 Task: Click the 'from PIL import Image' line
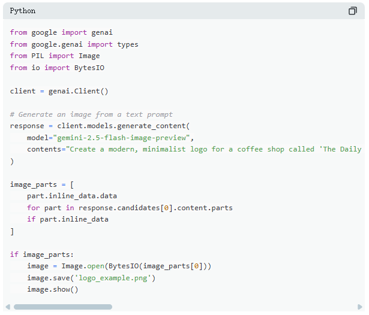(x=55, y=56)
